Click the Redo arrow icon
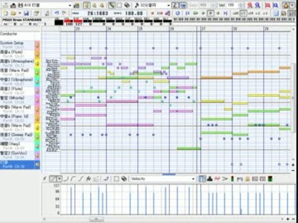 [x=64, y=13]
